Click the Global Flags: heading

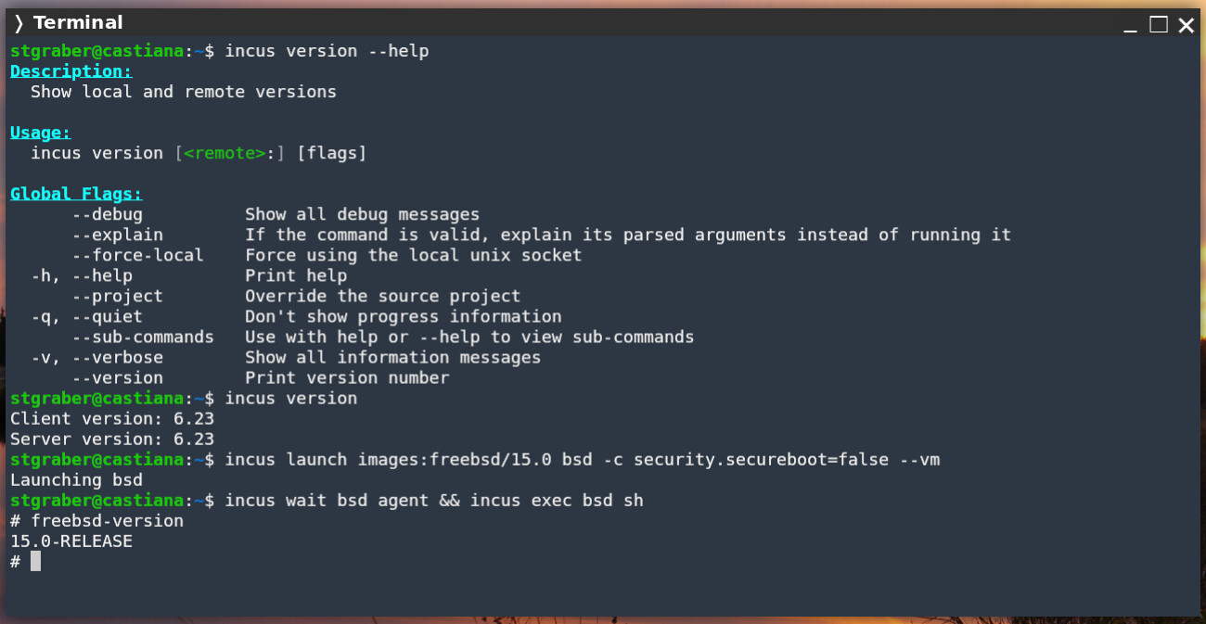[x=76, y=194]
